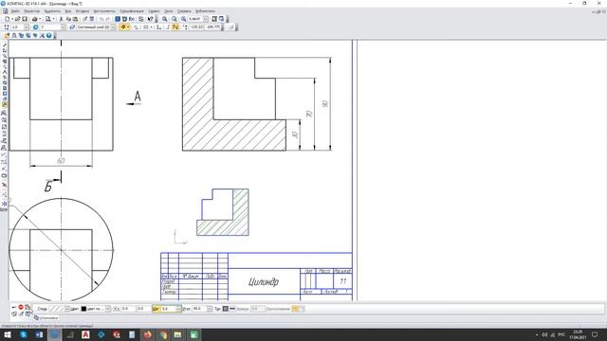Select strip hatch type button
Image resolution: width=607 pixels, height=341 pixels.
coord(231,309)
